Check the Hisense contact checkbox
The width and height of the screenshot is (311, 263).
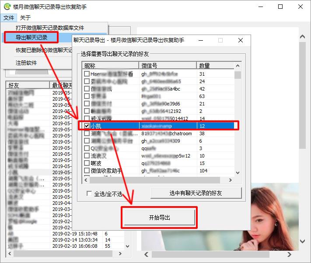coord(87,74)
